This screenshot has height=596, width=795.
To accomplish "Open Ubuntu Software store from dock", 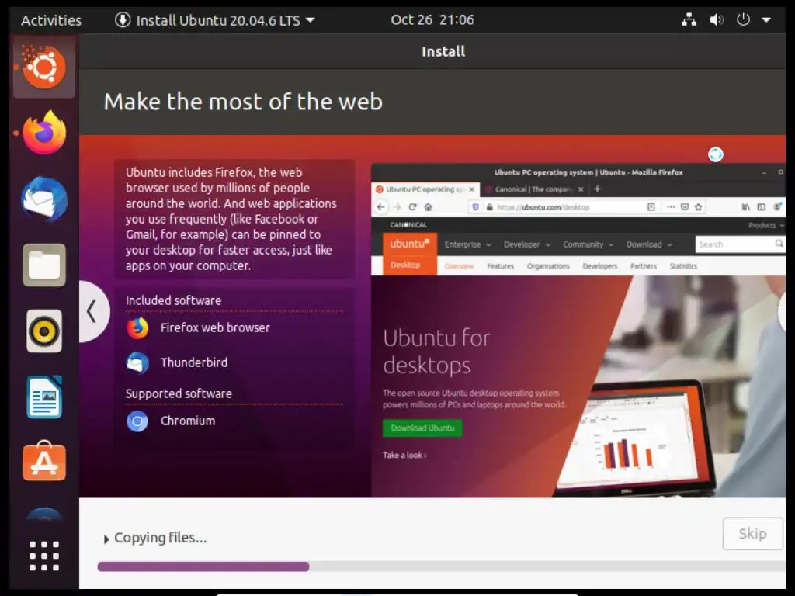I will (44, 461).
